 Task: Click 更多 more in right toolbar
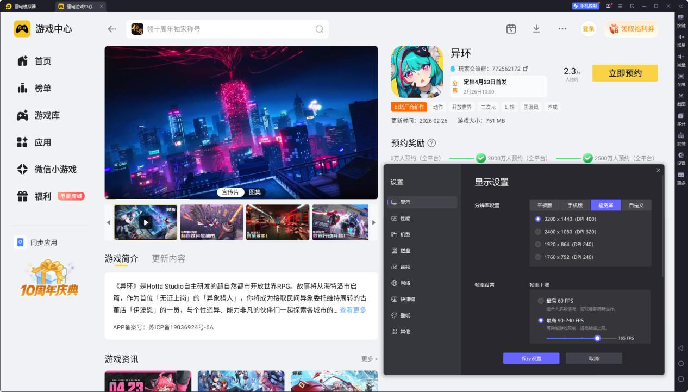681,178
